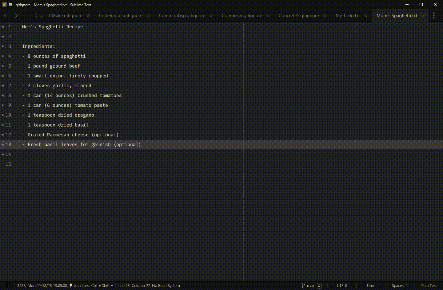The width and height of the screenshot is (443, 290).
Task: Open the Spaces: 4 indentation menu
Action: tap(400, 286)
